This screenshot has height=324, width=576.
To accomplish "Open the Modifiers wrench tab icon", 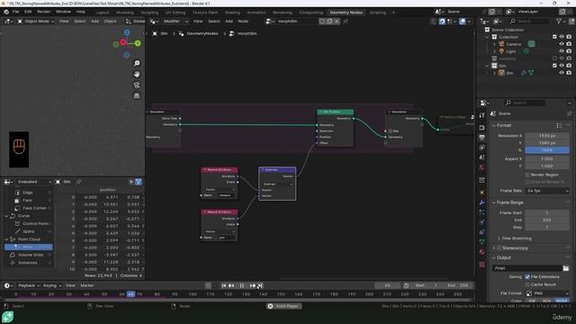I will pos(482,202).
